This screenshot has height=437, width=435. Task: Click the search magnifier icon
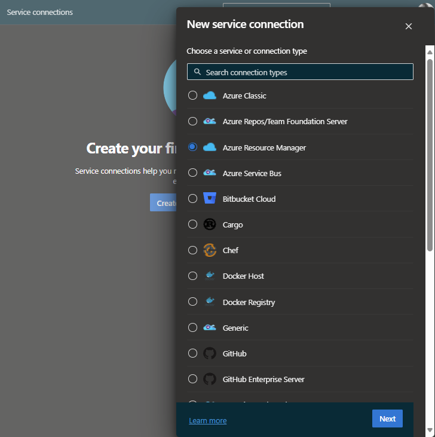coord(197,72)
